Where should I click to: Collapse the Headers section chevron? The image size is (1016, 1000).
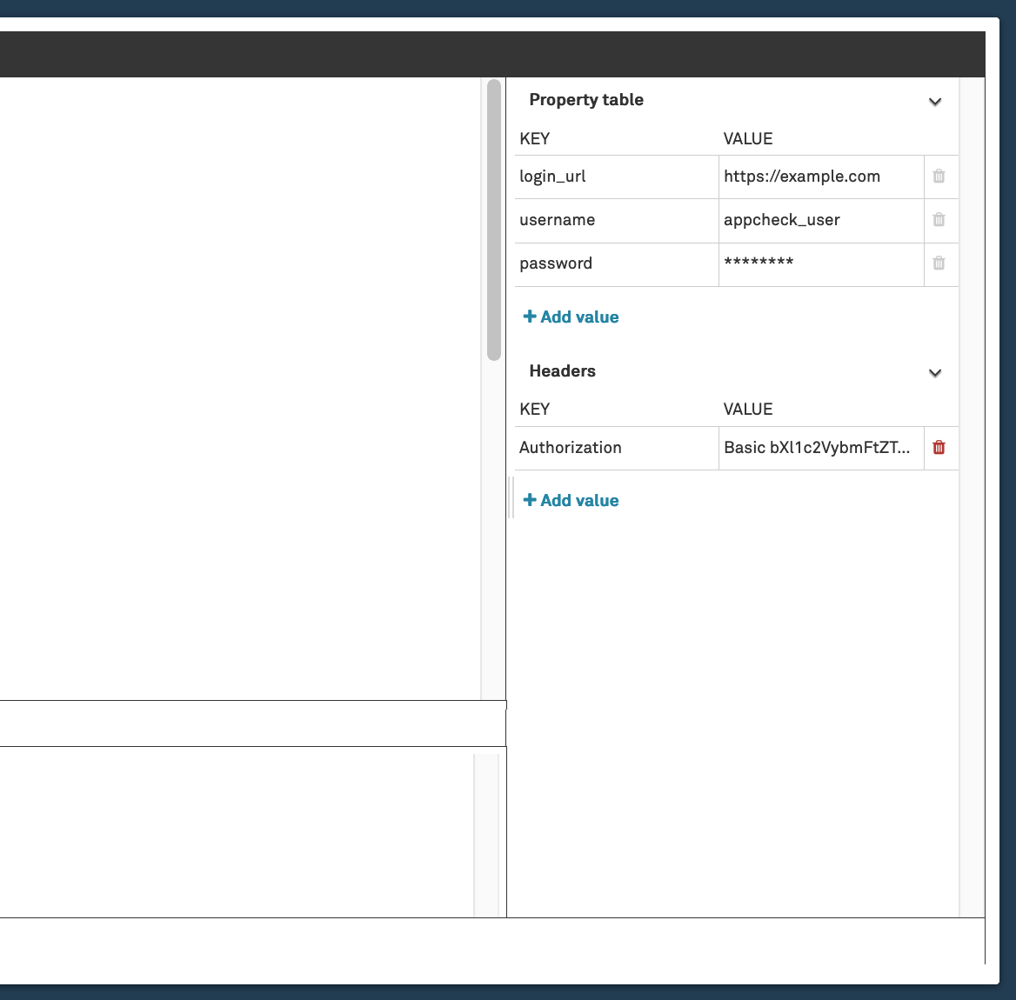click(x=935, y=373)
